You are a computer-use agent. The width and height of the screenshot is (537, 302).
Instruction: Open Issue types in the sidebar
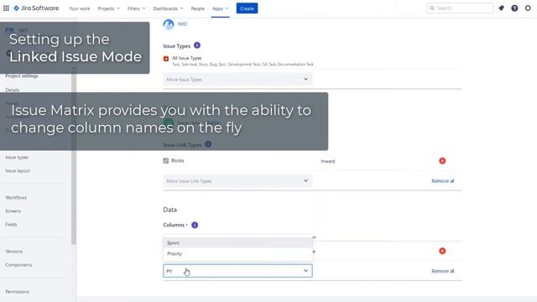[x=17, y=157]
